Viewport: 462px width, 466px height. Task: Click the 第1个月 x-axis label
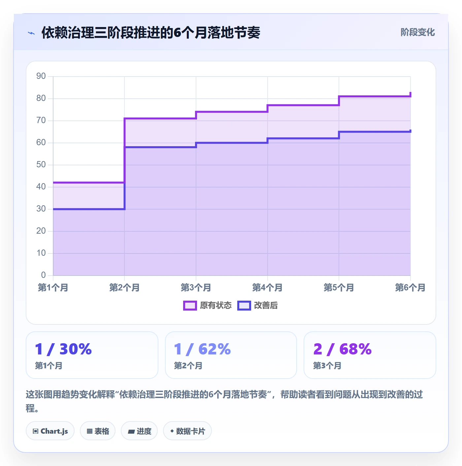(x=53, y=287)
